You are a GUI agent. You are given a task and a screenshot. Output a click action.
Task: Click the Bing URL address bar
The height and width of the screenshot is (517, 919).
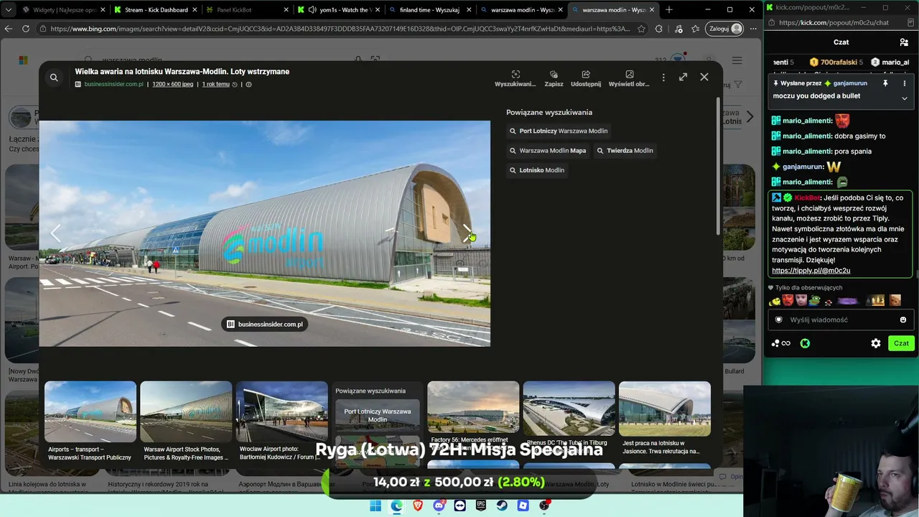pos(340,29)
